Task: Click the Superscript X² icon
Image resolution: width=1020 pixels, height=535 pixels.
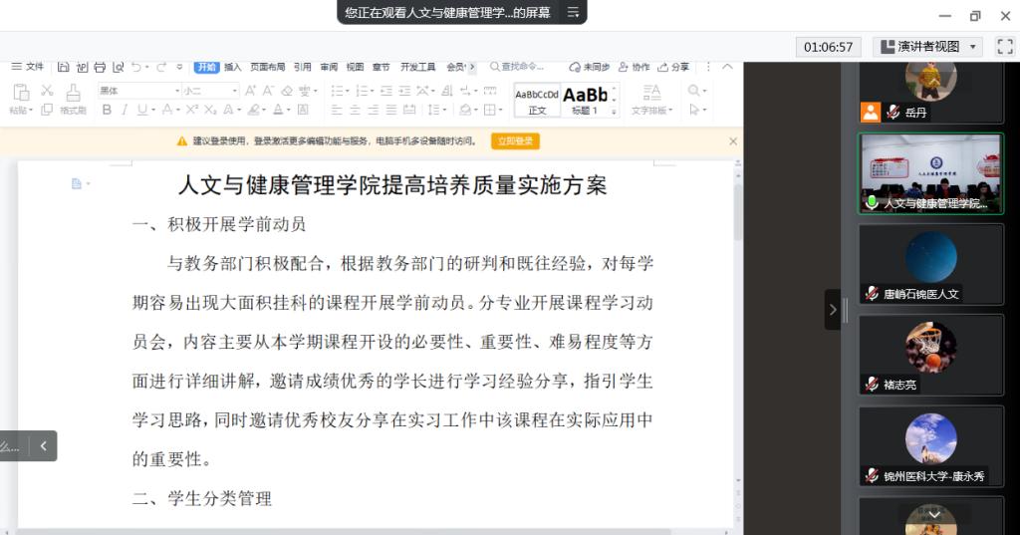Action: pyautogui.click(x=191, y=110)
